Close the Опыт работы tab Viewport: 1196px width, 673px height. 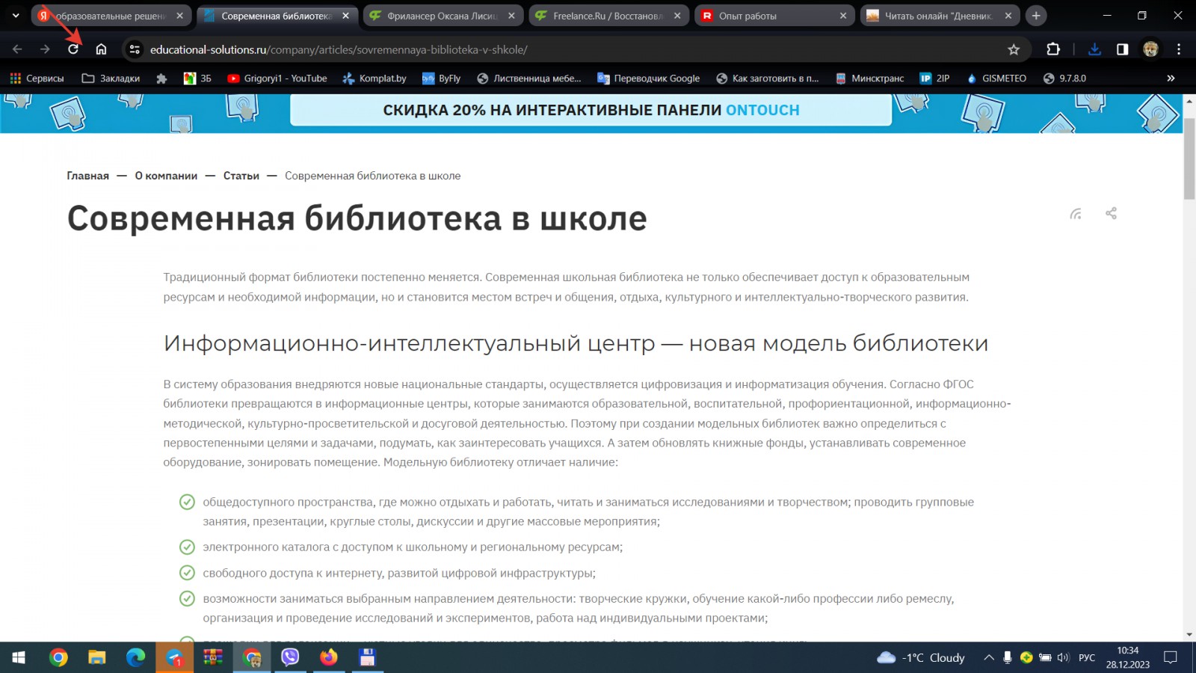(843, 16)
